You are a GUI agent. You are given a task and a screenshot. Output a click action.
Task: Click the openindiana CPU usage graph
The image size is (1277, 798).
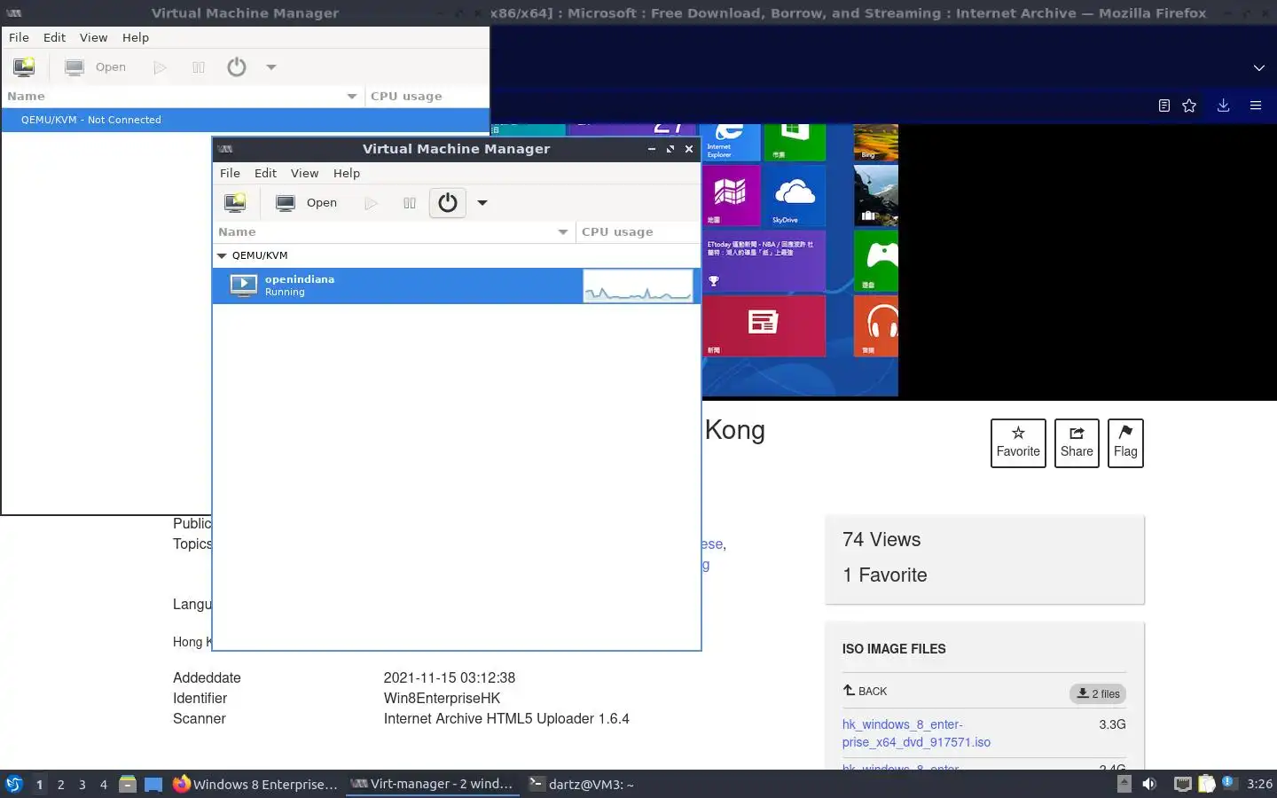[638, 286]
